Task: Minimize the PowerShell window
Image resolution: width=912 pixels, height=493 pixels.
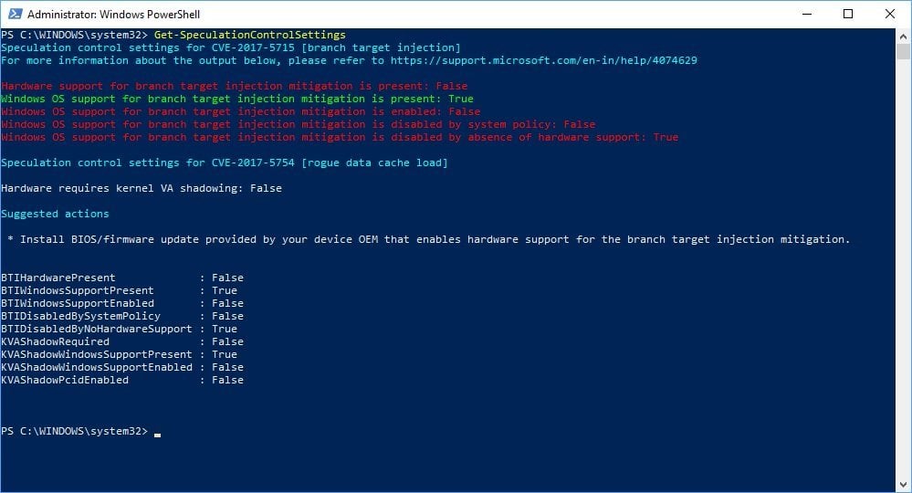Action: click(x=806, y=14)
